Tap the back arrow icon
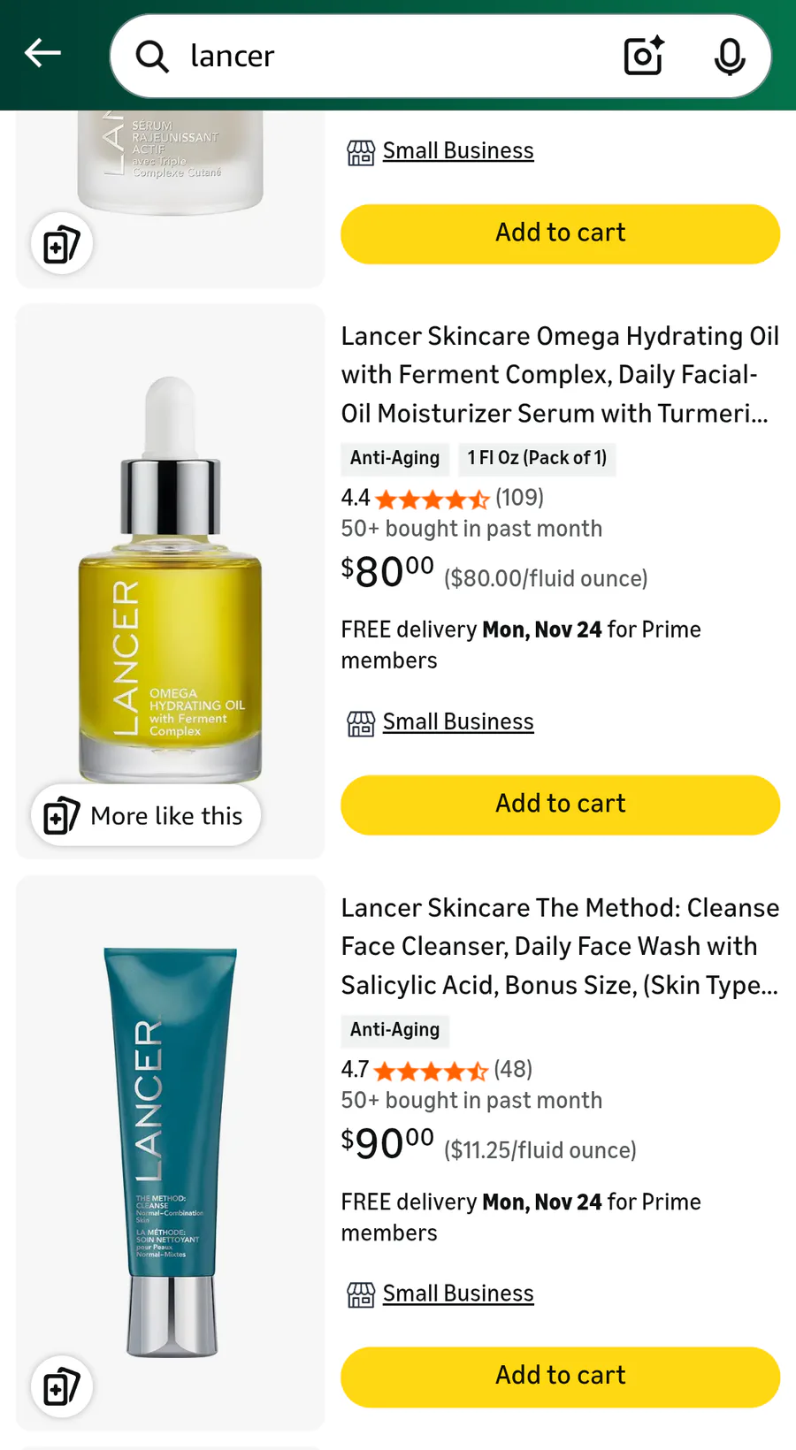 pyautogui.click(x=42, y=54)
